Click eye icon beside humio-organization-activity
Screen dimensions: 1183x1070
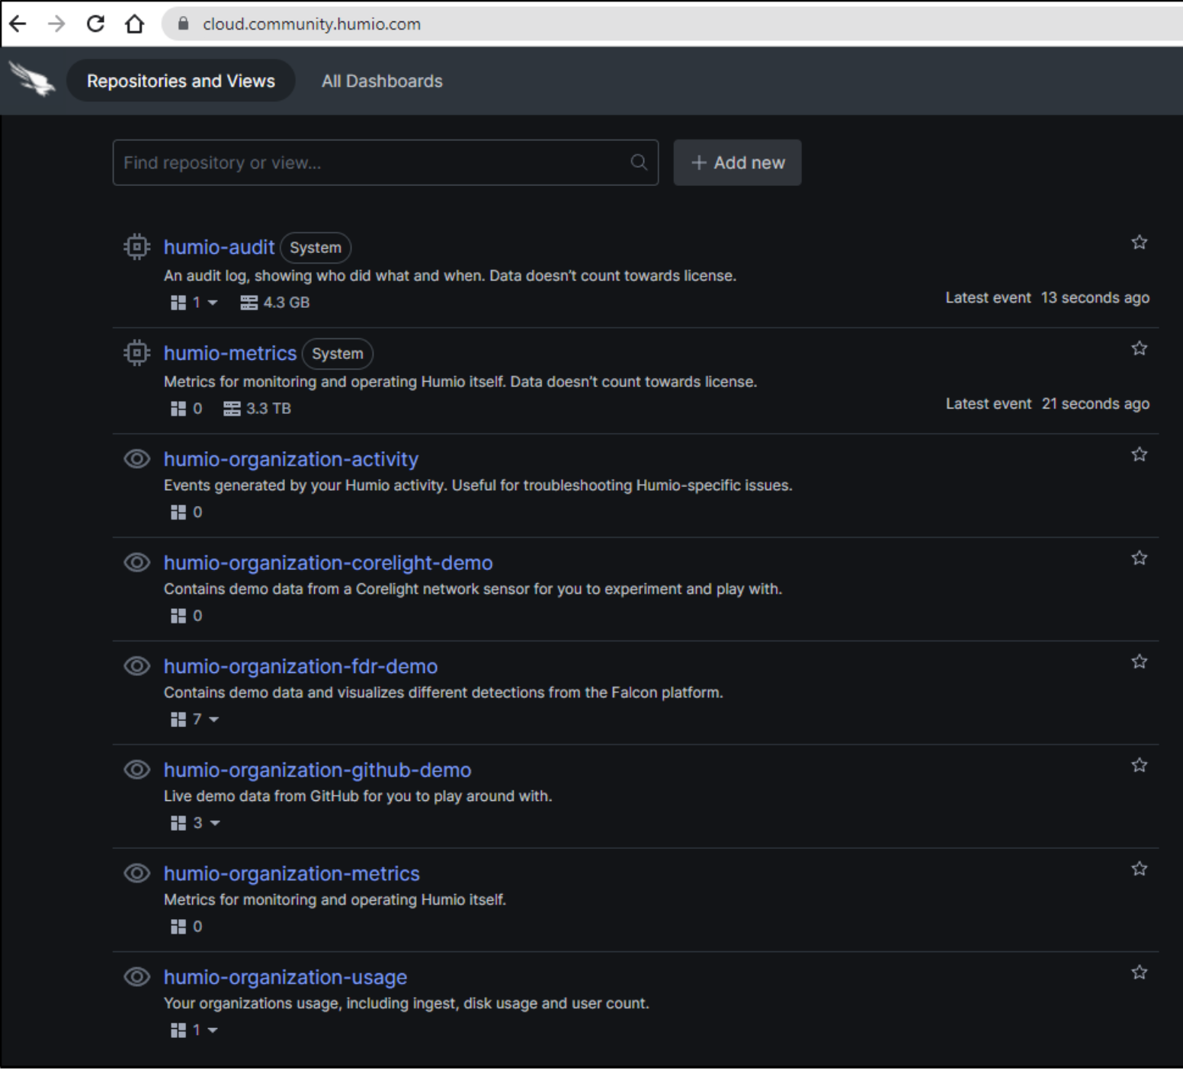point(137,459)
